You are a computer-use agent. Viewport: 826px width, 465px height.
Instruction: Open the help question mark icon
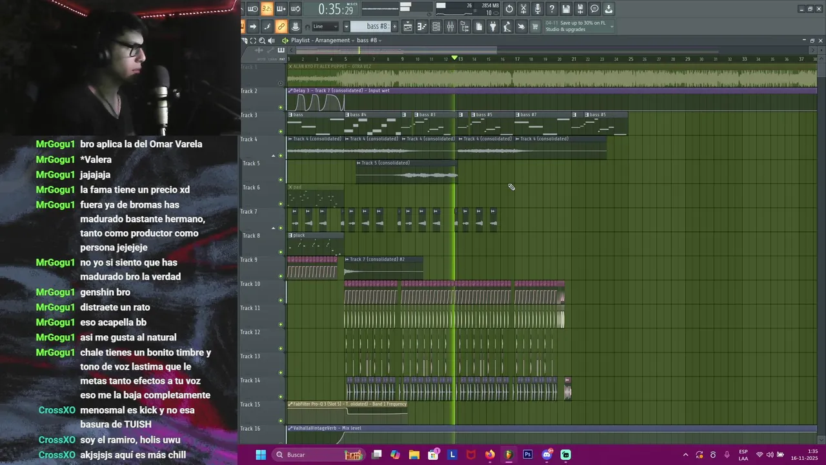pyautogui.click(x=552, y=8)
